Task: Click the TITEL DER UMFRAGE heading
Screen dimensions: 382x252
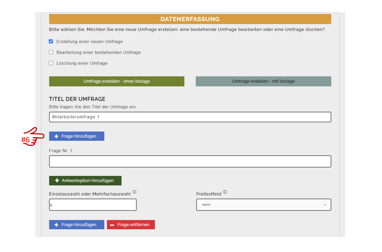Action: tap(77, 99)
